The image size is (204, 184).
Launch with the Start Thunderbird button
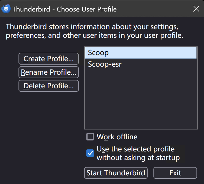click(116, 173)
